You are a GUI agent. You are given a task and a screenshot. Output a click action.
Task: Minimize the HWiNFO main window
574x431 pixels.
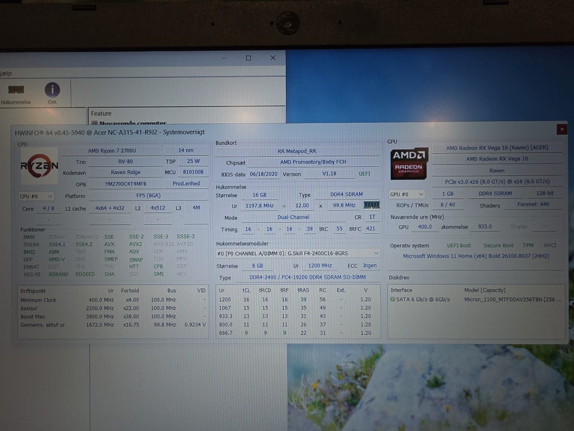pyautogui.click(x=224, y=58)
